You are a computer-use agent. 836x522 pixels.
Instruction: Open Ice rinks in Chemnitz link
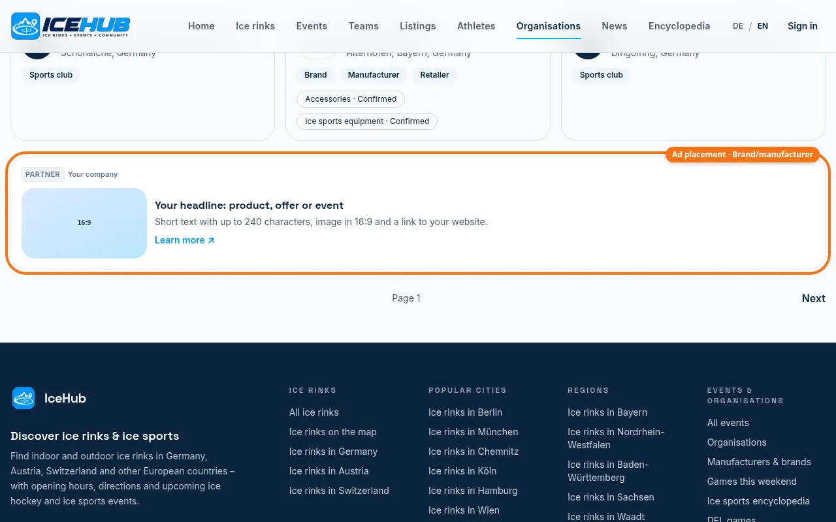(x=474, y=452)
